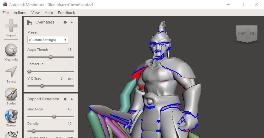
Task: Click the Max Angle label
Action: (x=35, y=109)
